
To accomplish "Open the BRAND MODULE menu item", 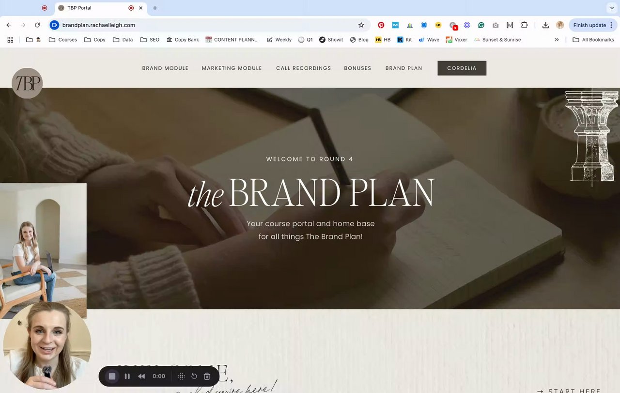I will (165, 68).
